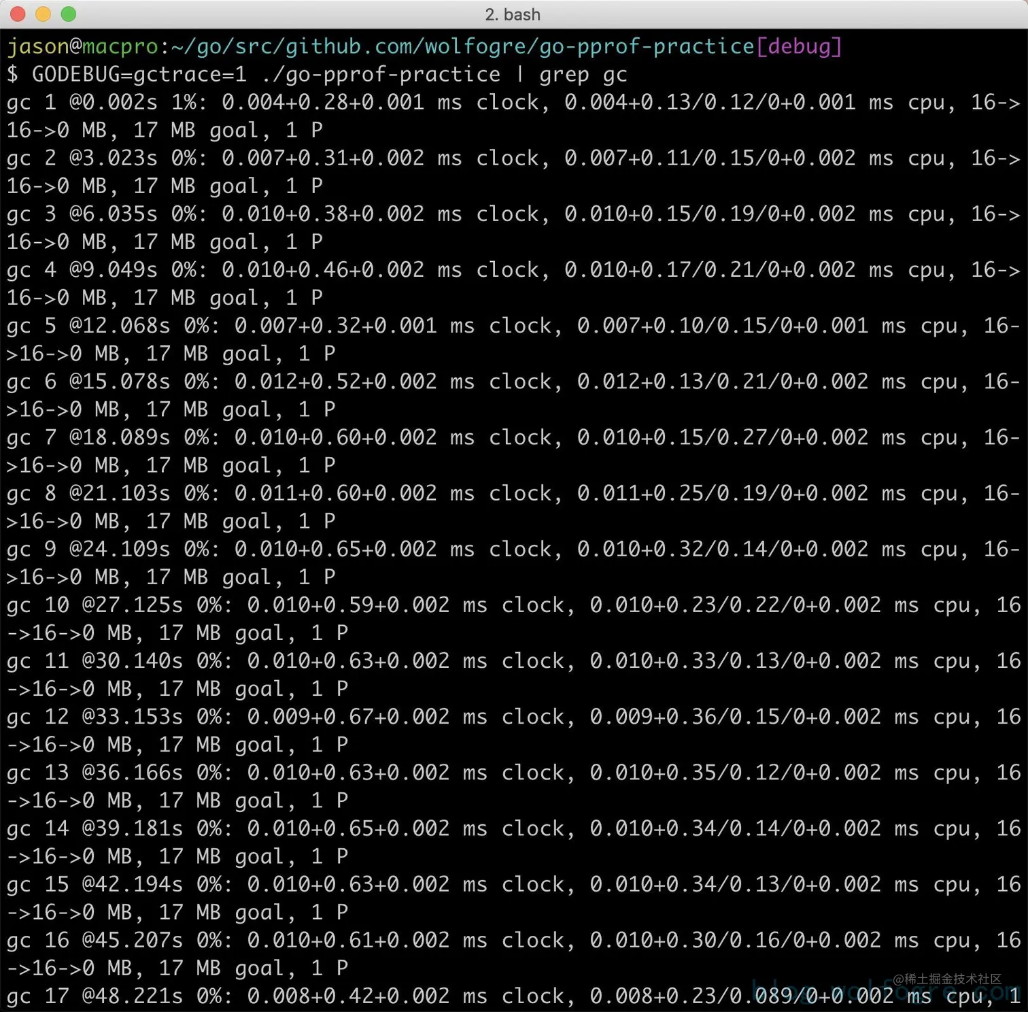
Task: Click the red close window button
Action: click(x=18, y=14)
